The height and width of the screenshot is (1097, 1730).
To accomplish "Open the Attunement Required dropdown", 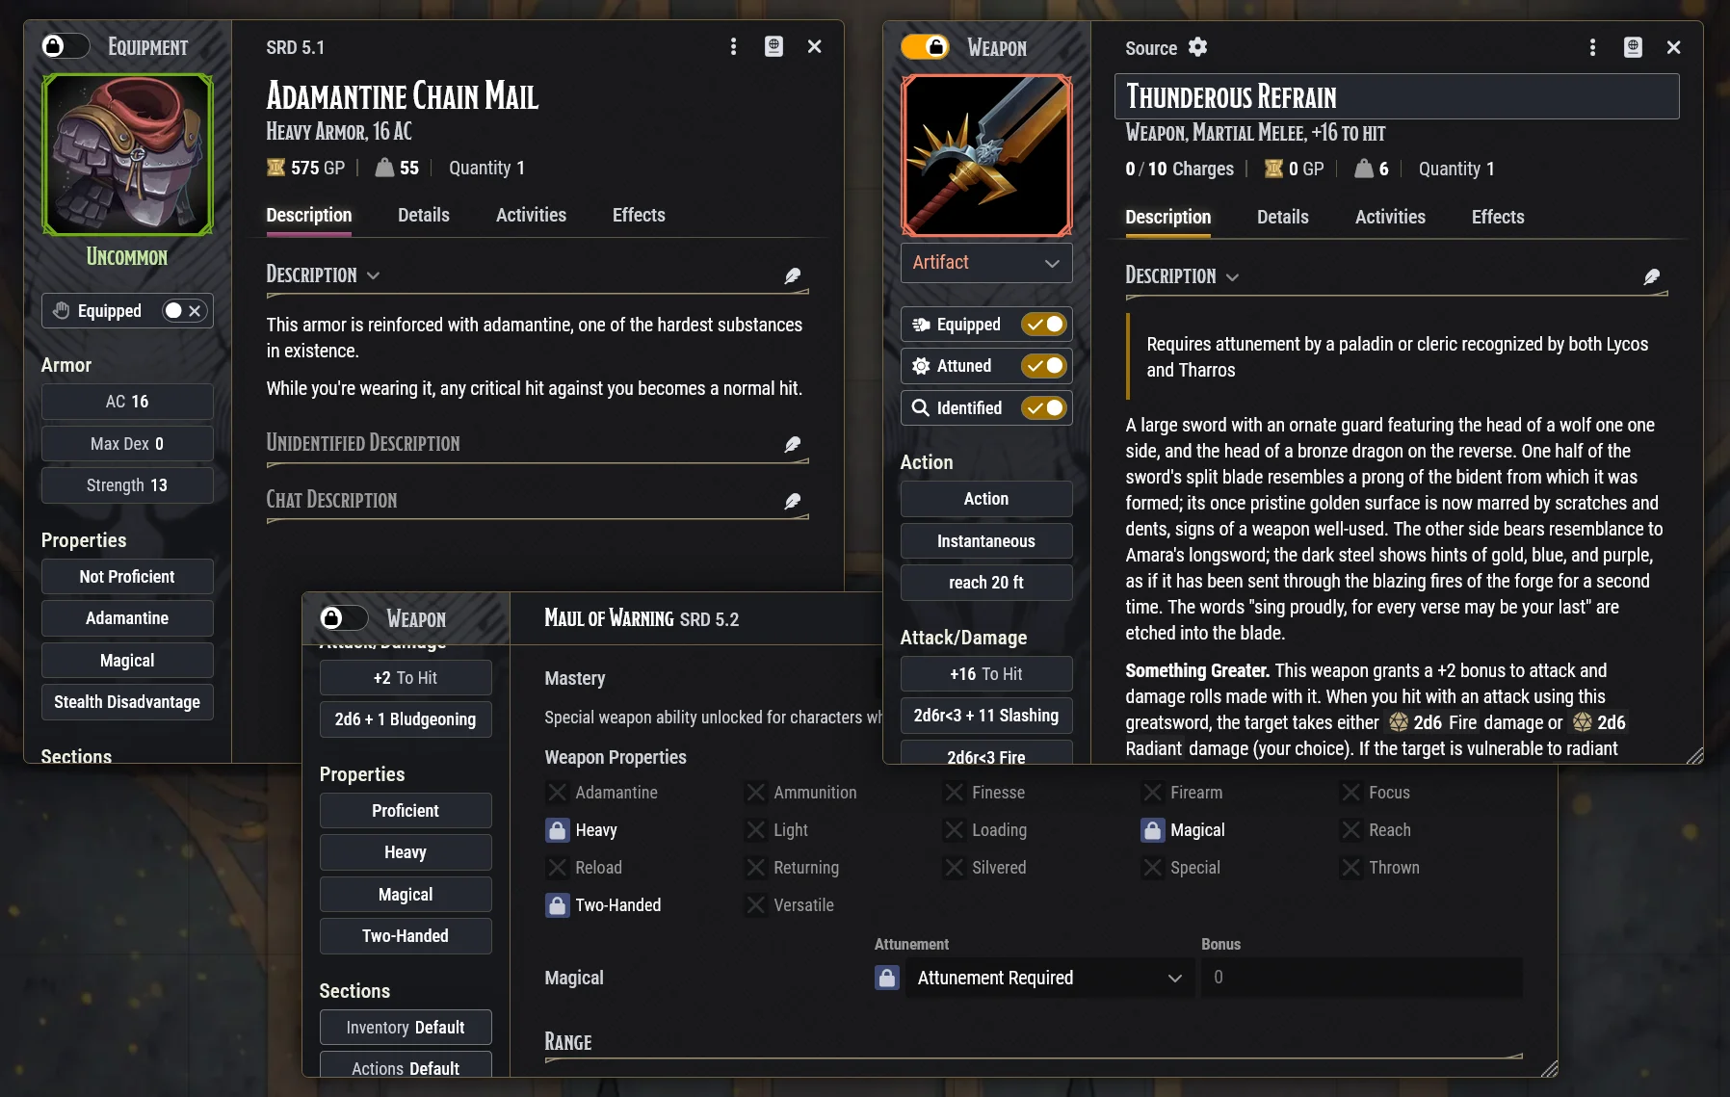I will pyautogui.click(x=1049, y=978).
